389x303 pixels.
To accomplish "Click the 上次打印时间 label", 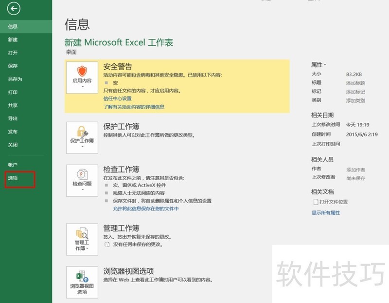I will click(x=326, y=144).
